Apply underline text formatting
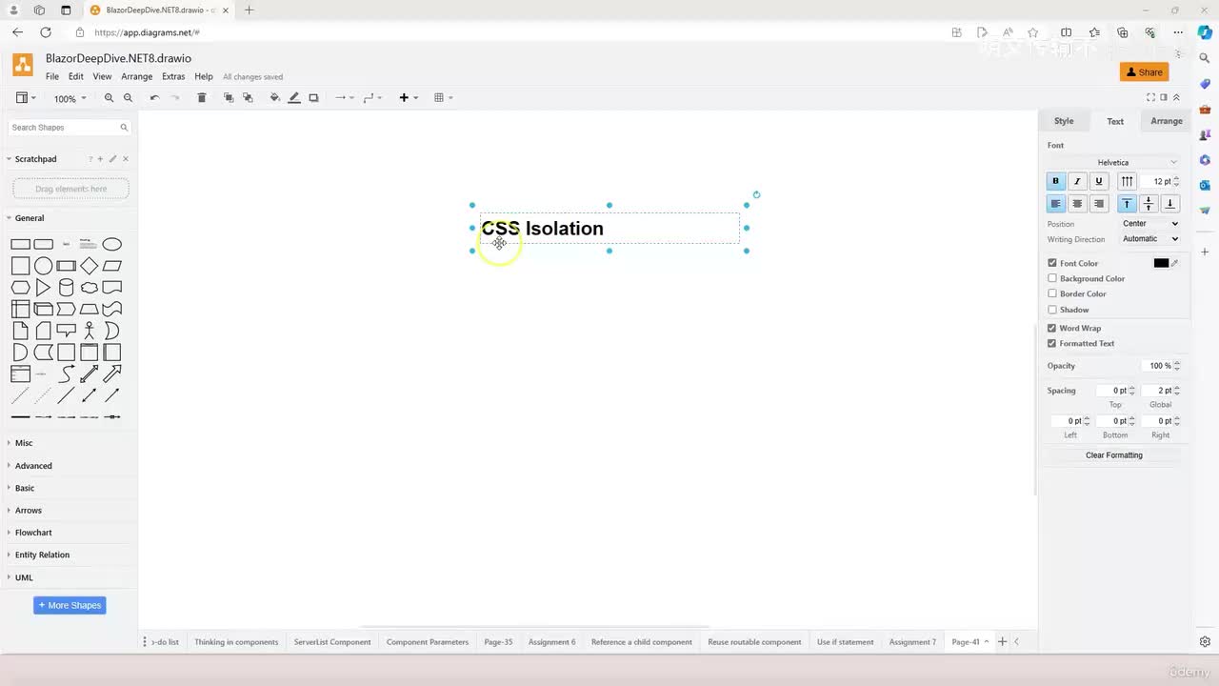This screenshot has height=686, width=1219. 1099,181
